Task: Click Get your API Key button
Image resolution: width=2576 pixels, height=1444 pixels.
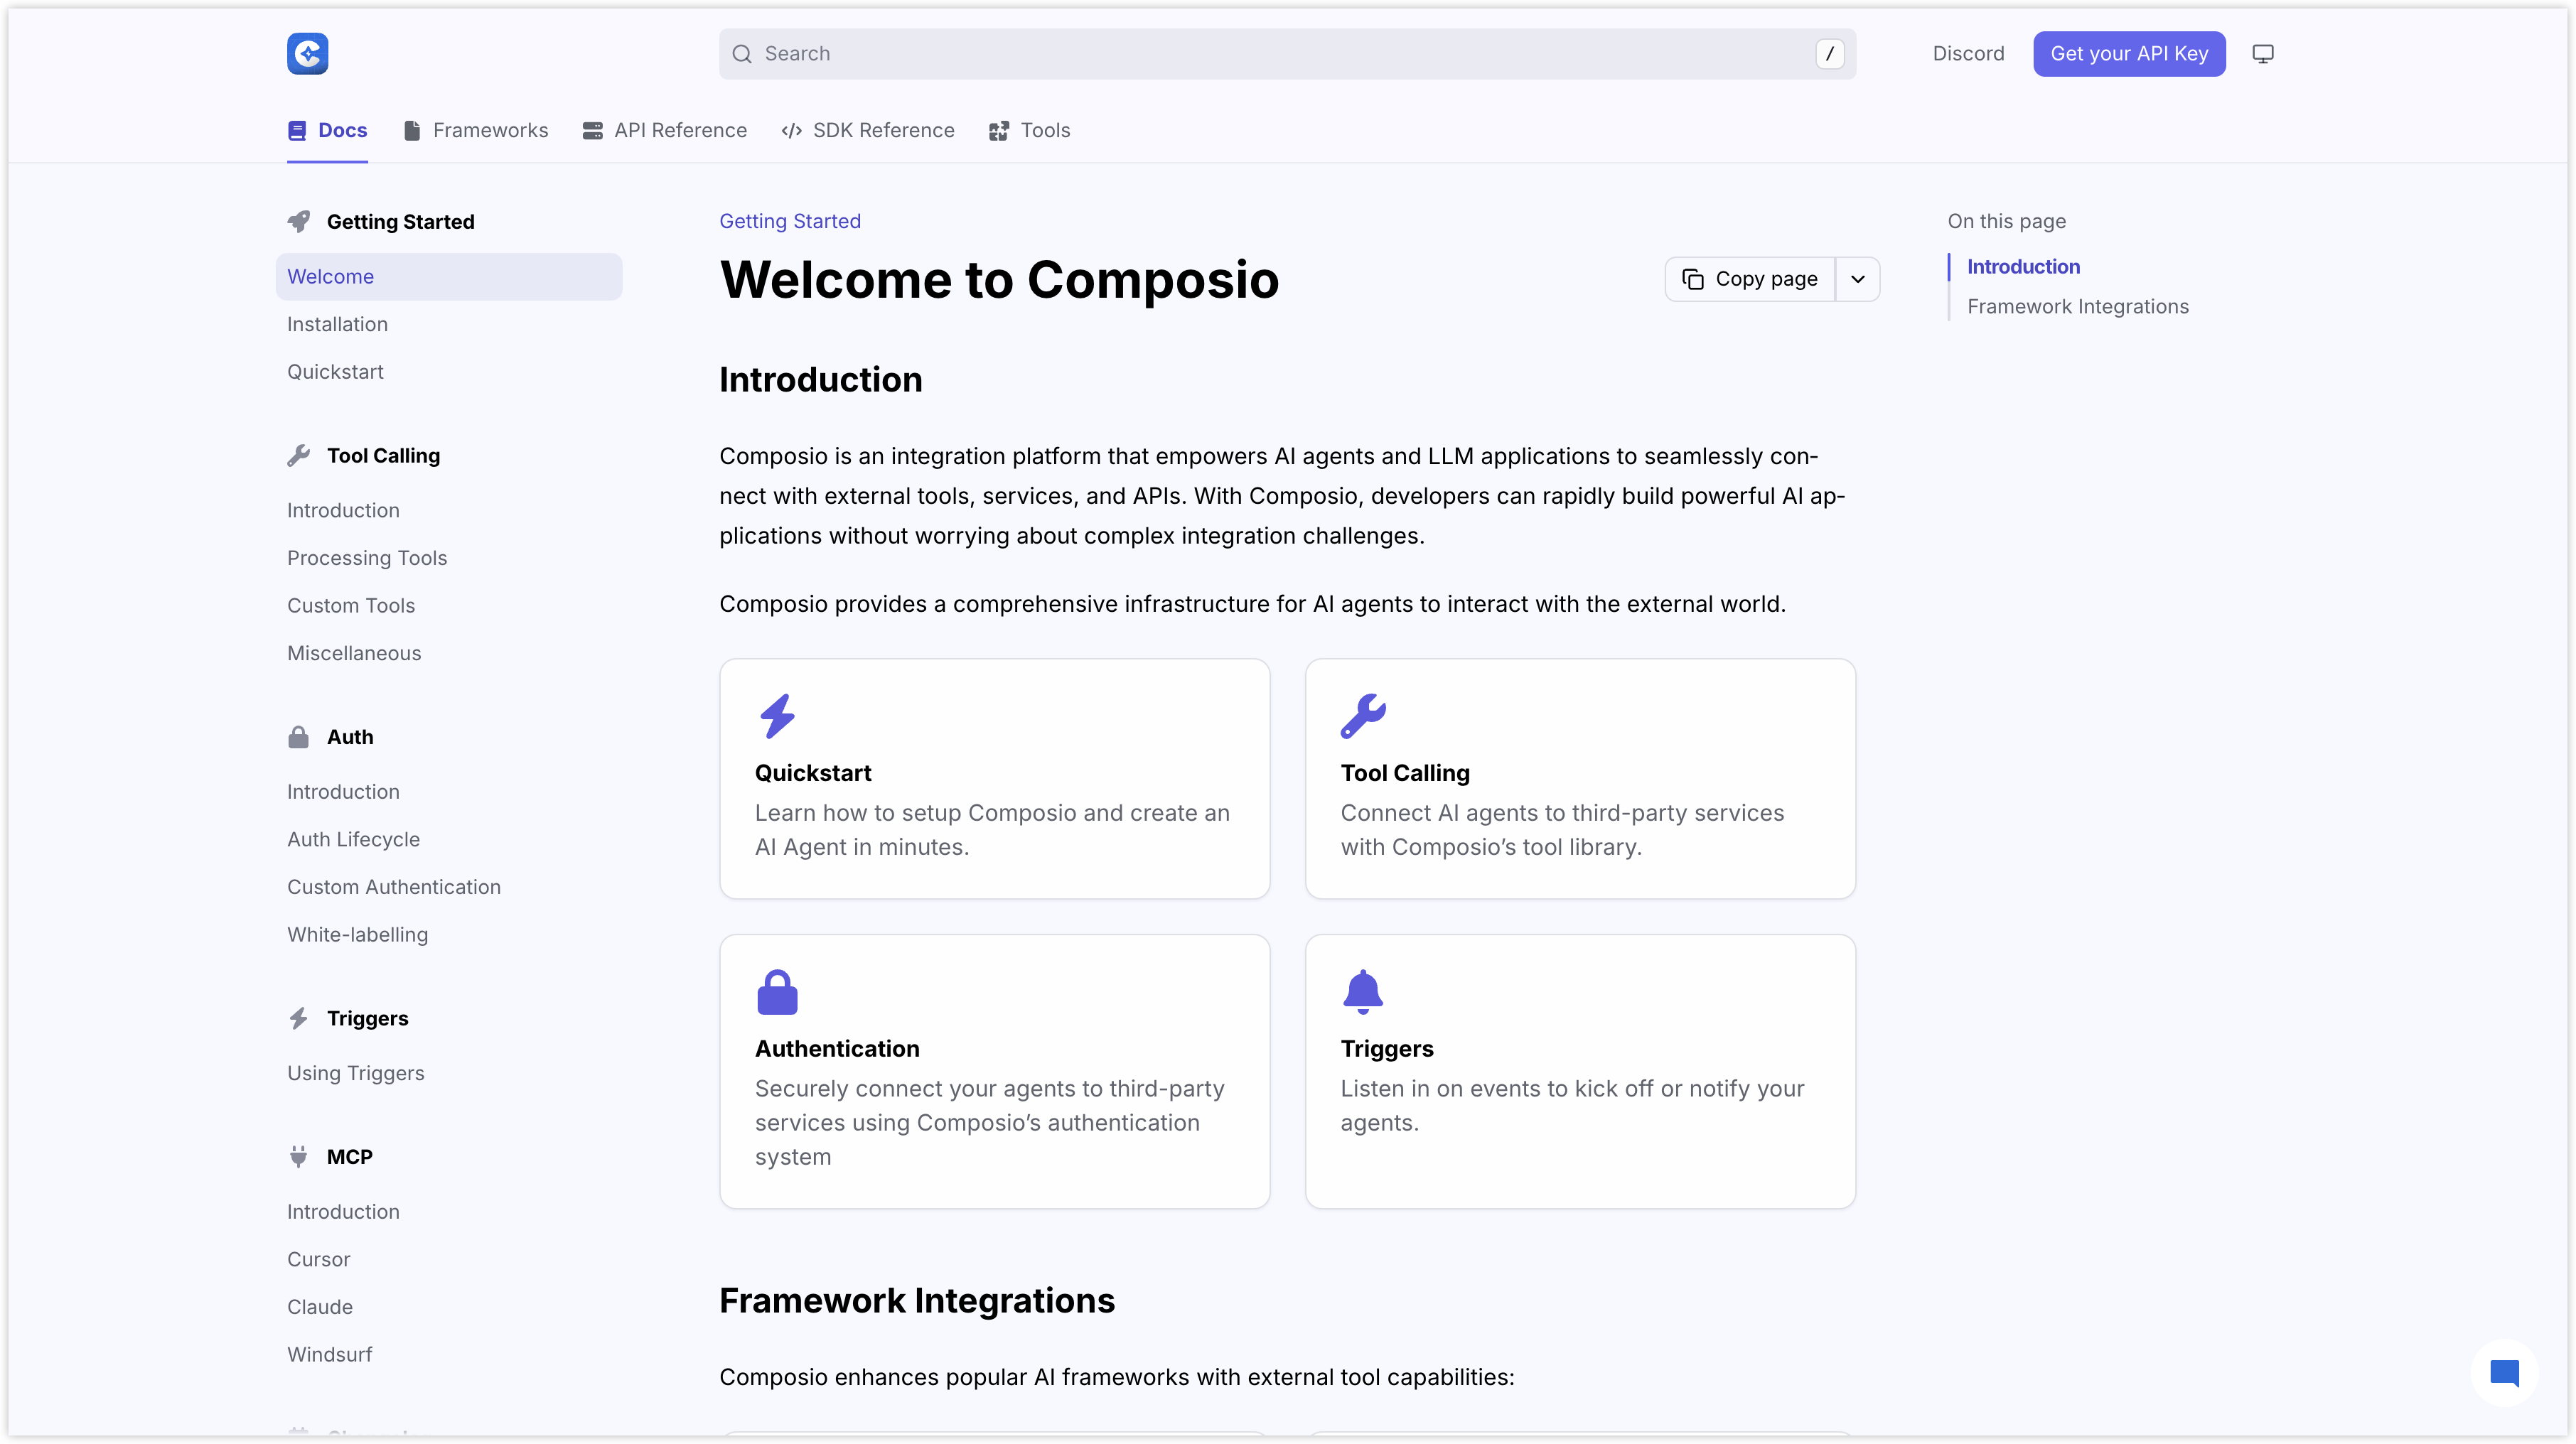Action: (2129, 54)
